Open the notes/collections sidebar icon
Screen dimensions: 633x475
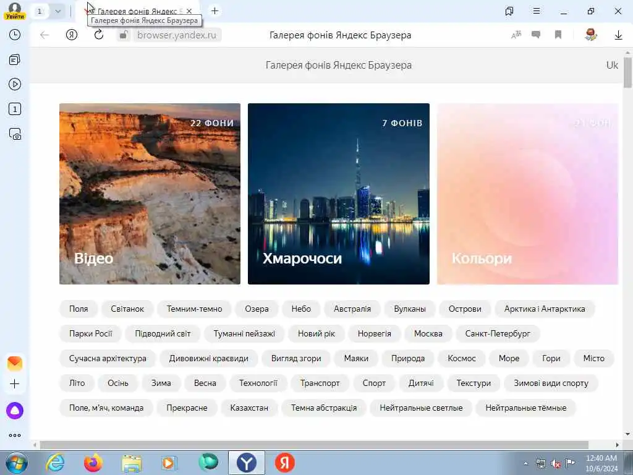pyautogui.click(x=15, y=60)
